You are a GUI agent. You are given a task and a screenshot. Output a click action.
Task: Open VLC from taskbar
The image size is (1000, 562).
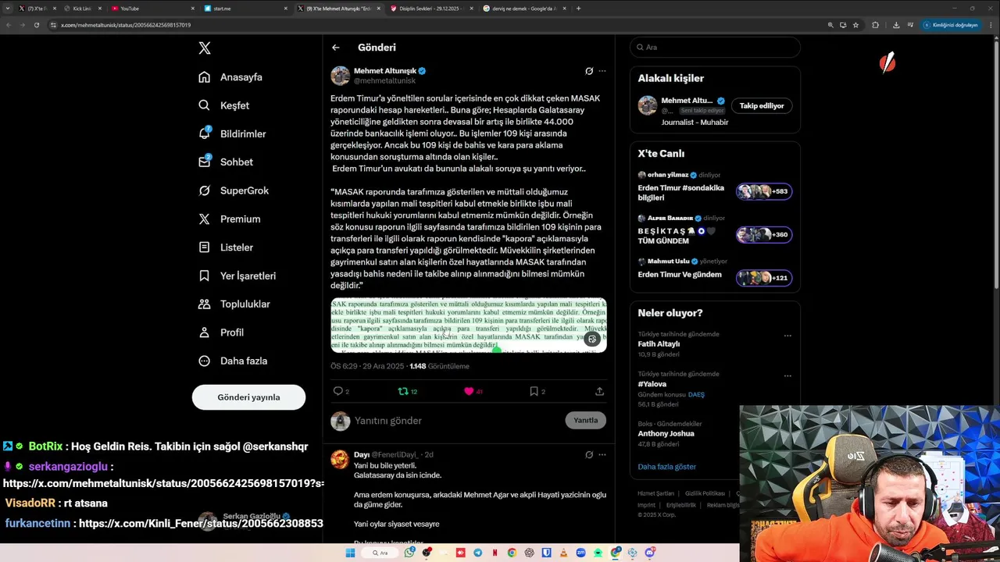point(563,553)
